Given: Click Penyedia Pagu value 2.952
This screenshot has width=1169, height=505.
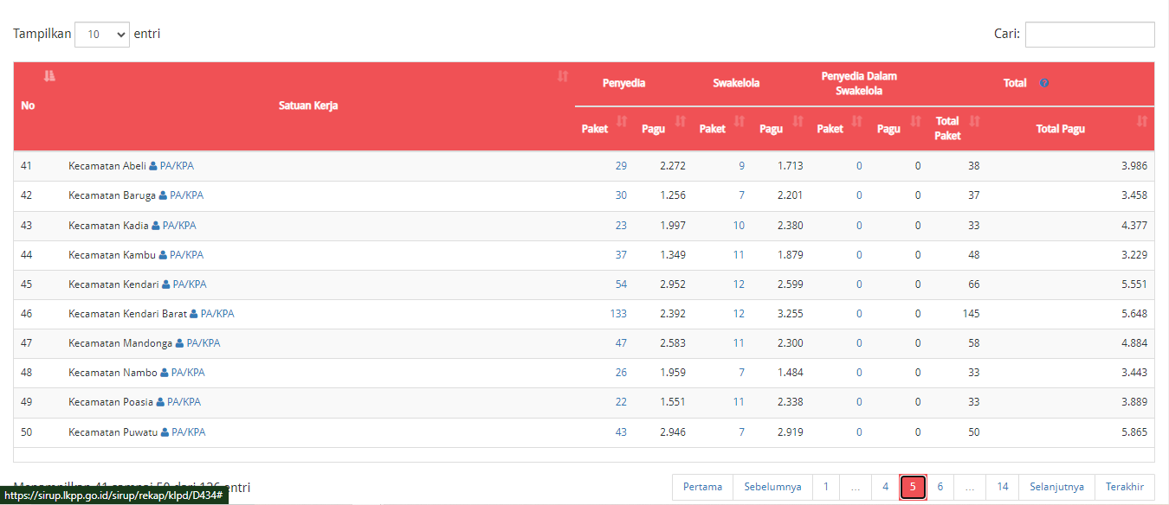Looking at the screenshot, I should (673, 284).
